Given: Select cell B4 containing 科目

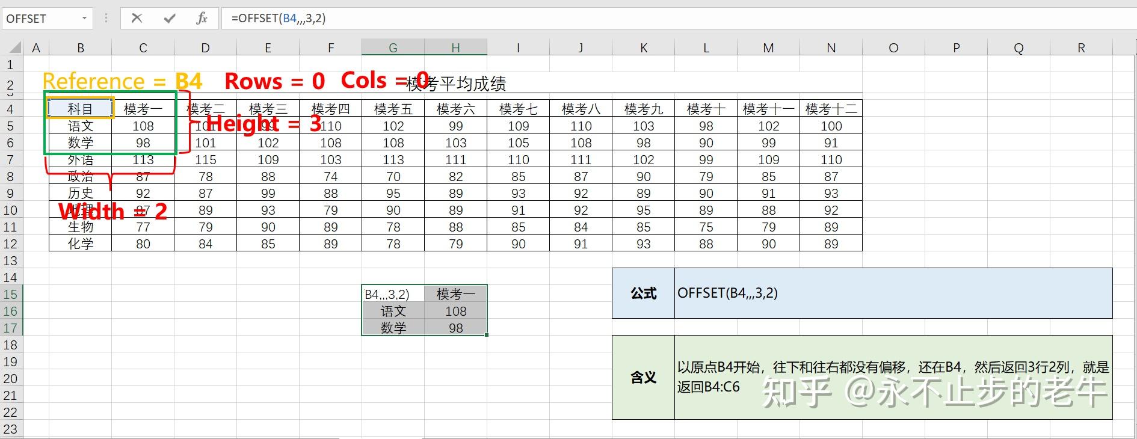Looking at the screenshot, I should click(x=80, y=109).
